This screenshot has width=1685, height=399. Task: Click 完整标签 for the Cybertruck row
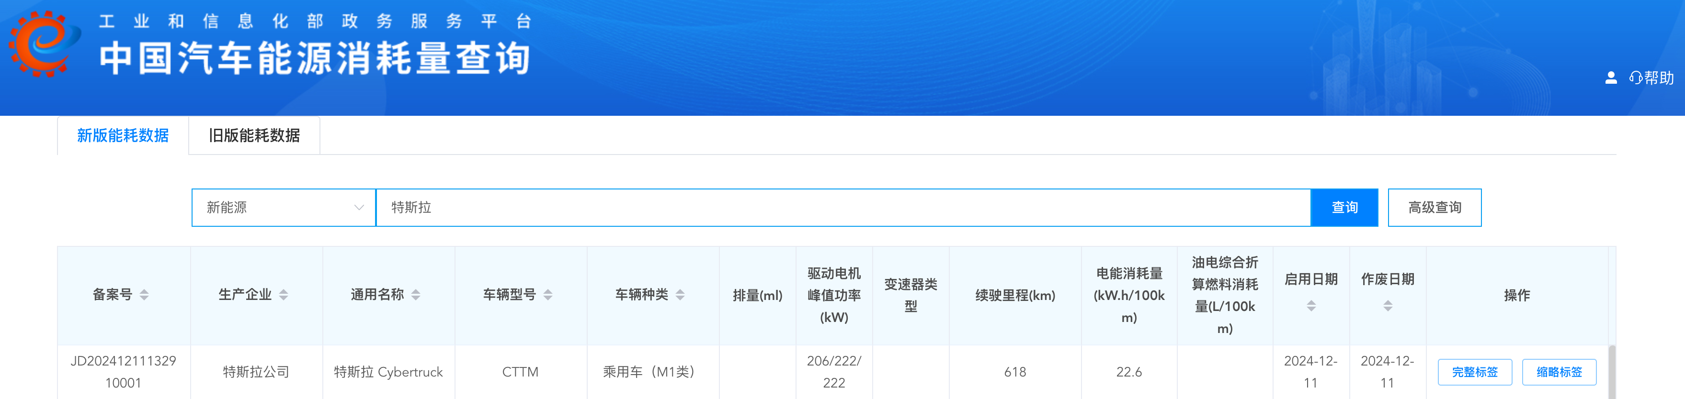pyautogui.click(x=1474, y=372)
